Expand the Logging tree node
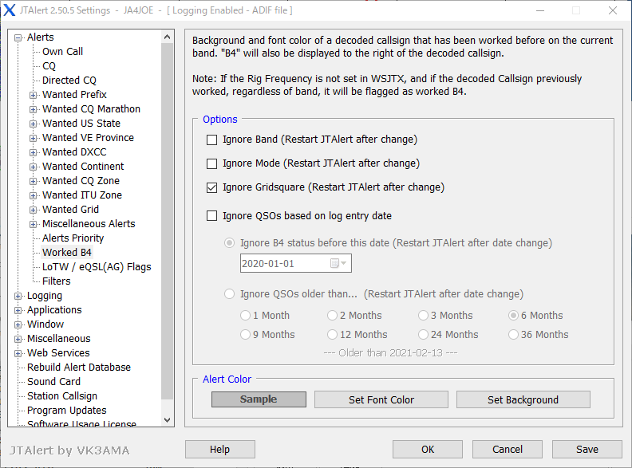 pos(18,296)
